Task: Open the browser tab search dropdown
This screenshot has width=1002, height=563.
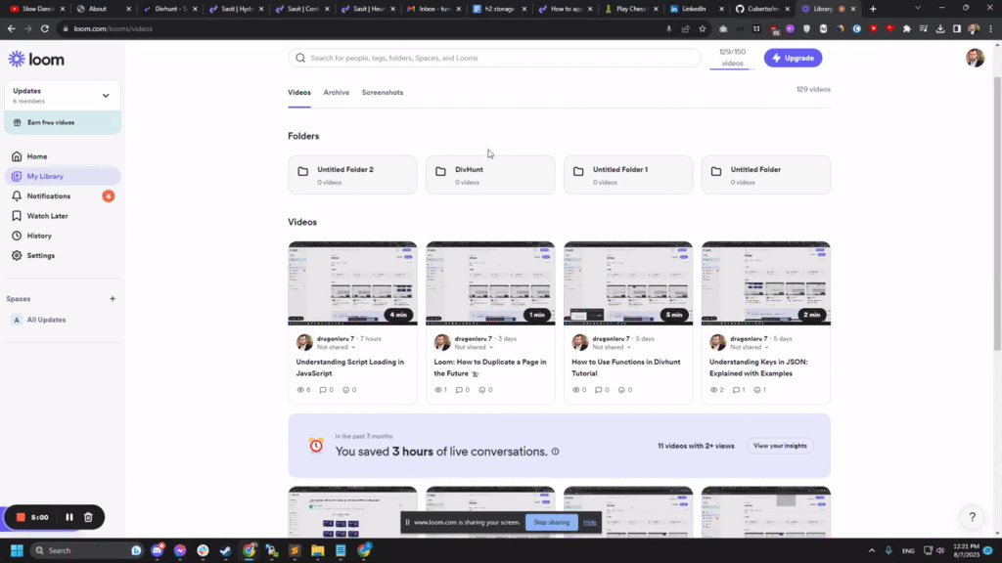Action: tap(918, 8)
